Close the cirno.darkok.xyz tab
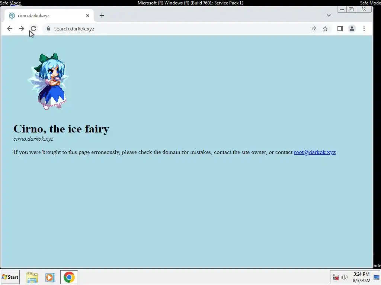381x285 pixels. (x=88, y=16)
